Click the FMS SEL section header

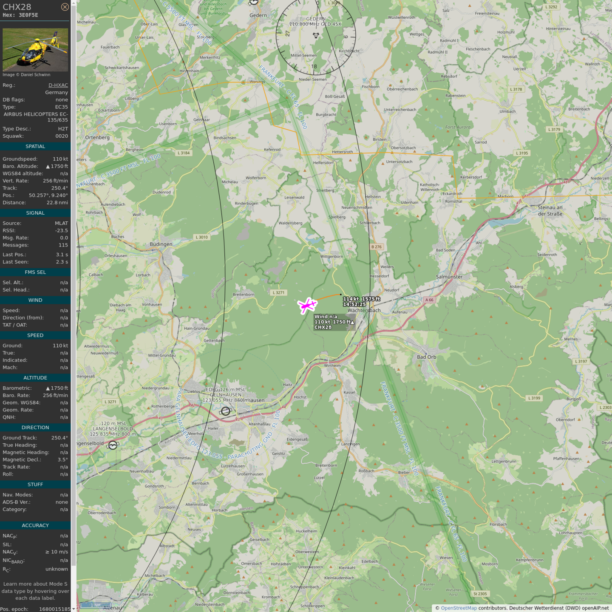pyautogui.click(x=35, y=272)
